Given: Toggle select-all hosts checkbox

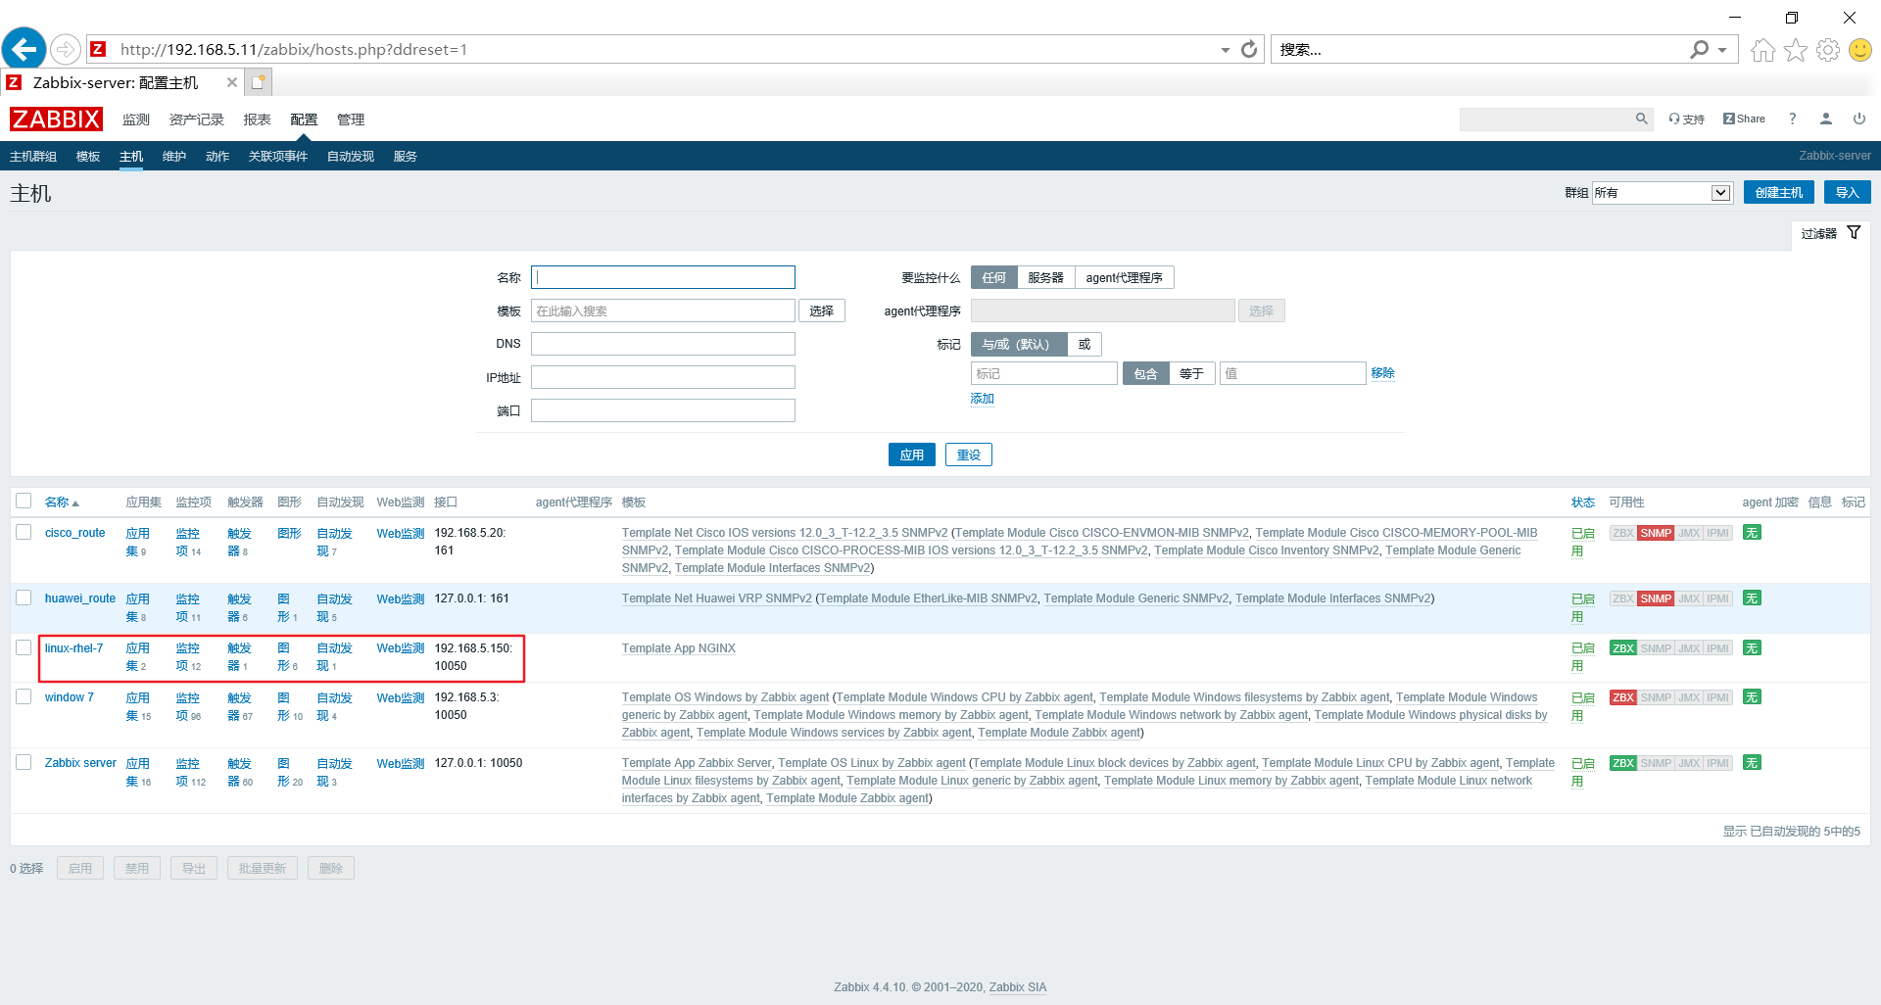Looking at the screenshot, I should point(24,501).
